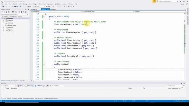Open the File menu
189x106 pixels.
pos(2,4)
